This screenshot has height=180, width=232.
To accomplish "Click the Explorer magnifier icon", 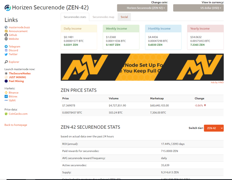I will 6,62.
